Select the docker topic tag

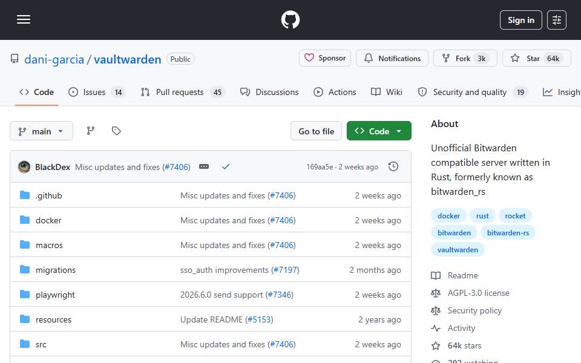point(448,216)
